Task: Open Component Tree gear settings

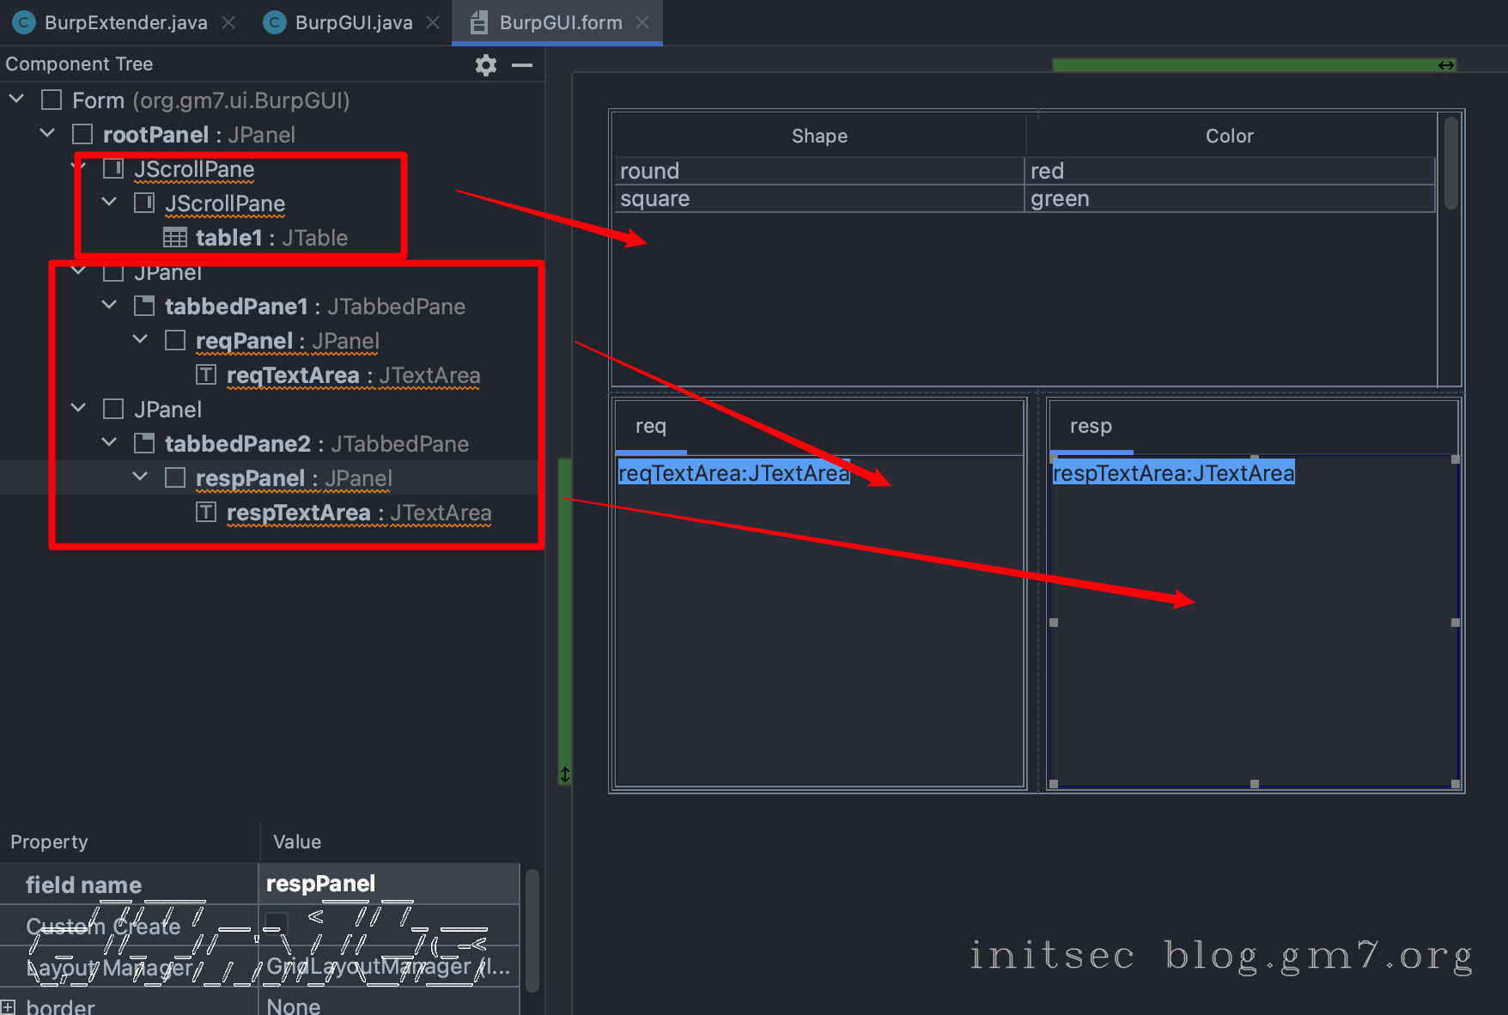Action: [x=485, y=65]
